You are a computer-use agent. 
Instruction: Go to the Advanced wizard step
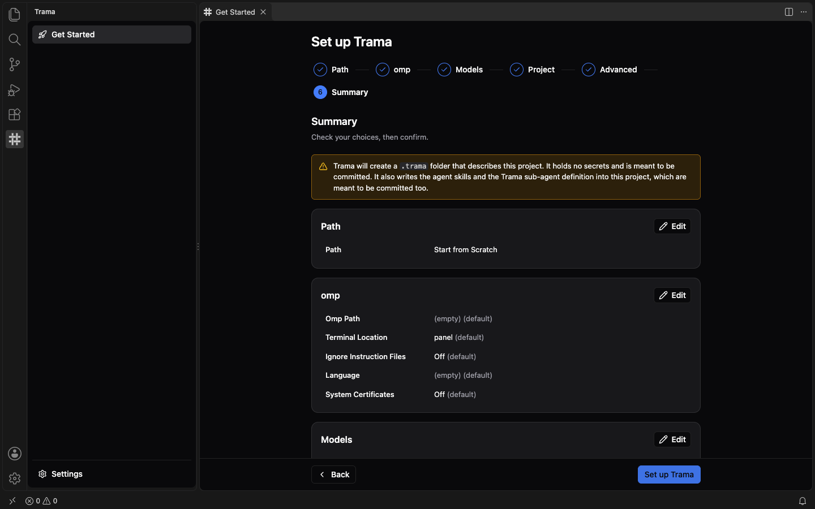coord(610,70)
